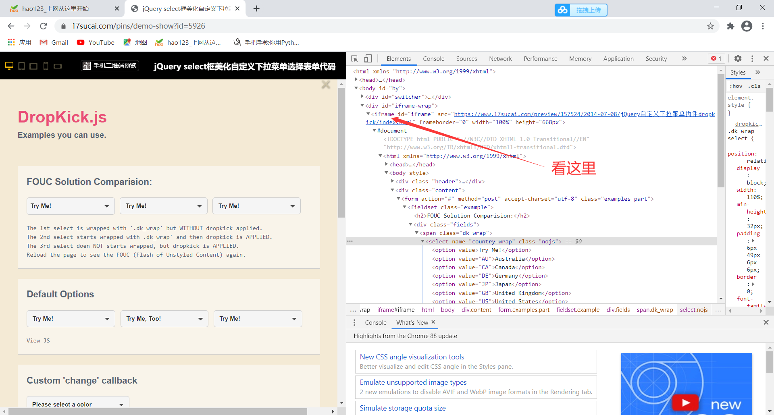Select the Australia option row in DOM
The width and height of the screenshot is (774, 415).
(x=493, y=259)
